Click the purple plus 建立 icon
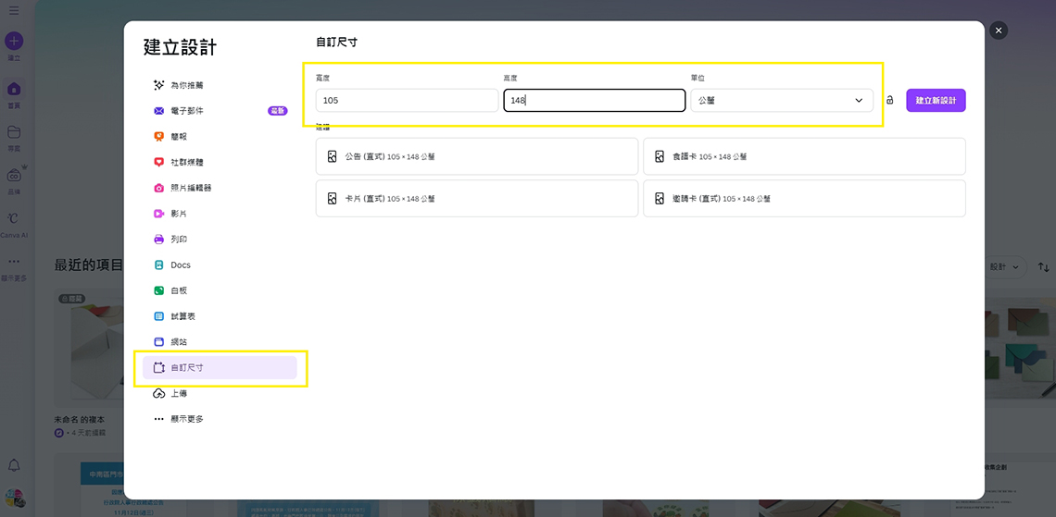This screenshot has width=1056, height=517. [14, 42]
